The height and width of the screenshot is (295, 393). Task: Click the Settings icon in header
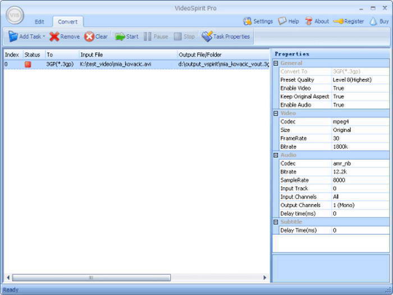click(x=248, y=21)
